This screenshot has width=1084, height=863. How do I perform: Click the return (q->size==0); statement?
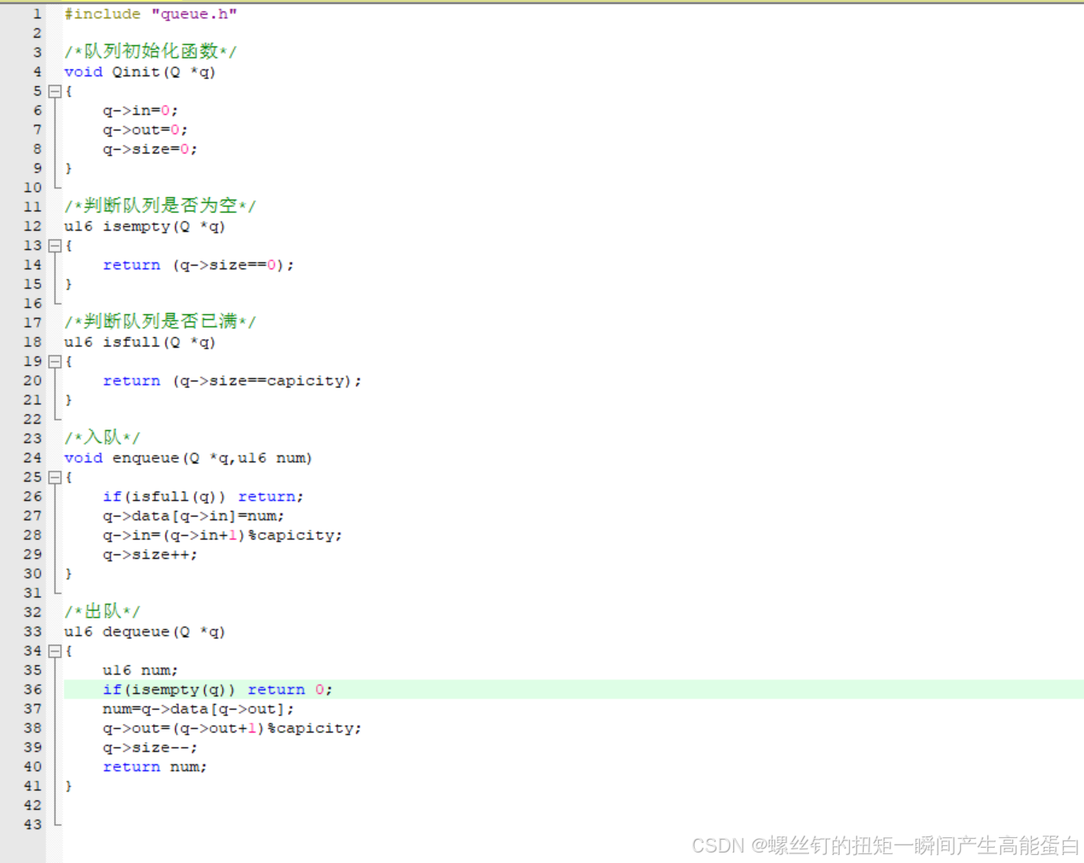click(x=199, y=265)
